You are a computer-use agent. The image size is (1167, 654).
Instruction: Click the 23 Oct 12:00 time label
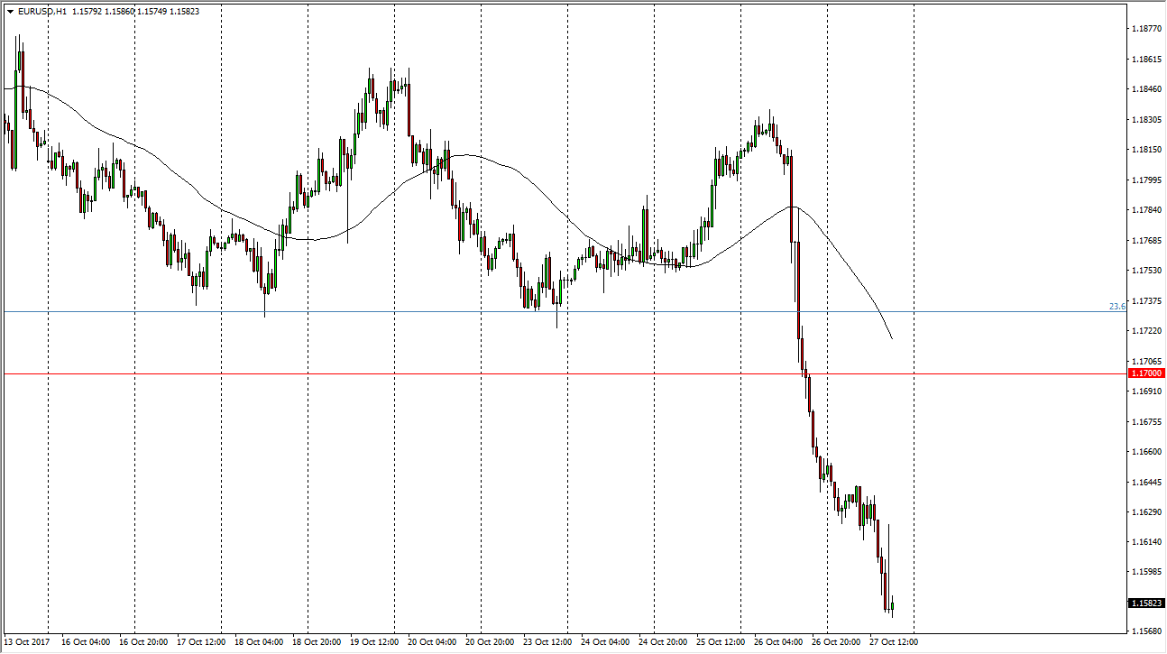[x=548, y=642]
